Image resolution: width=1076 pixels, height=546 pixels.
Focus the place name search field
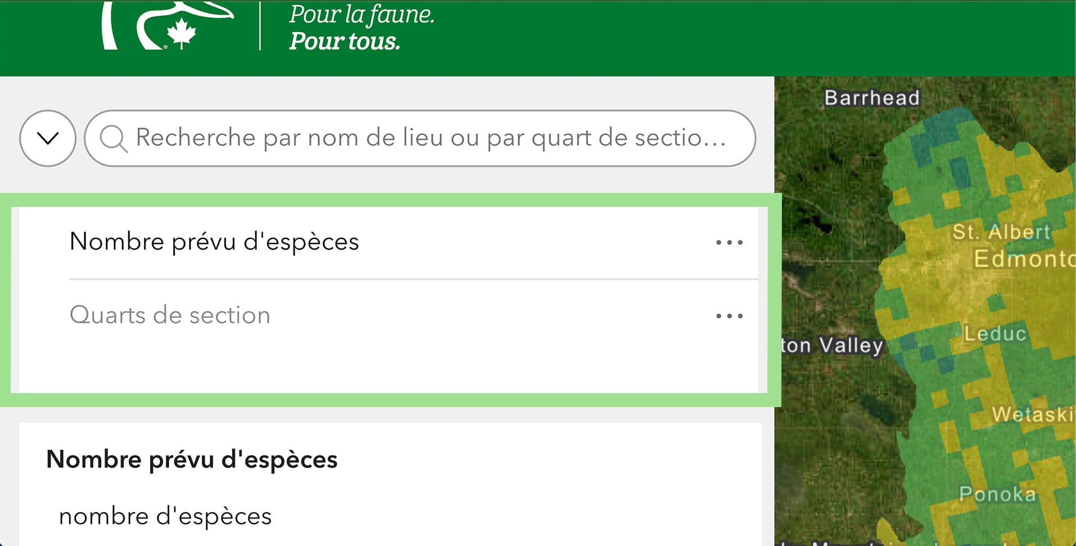420,138
